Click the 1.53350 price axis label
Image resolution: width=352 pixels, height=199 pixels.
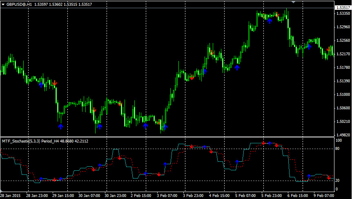tap(343, 14)
